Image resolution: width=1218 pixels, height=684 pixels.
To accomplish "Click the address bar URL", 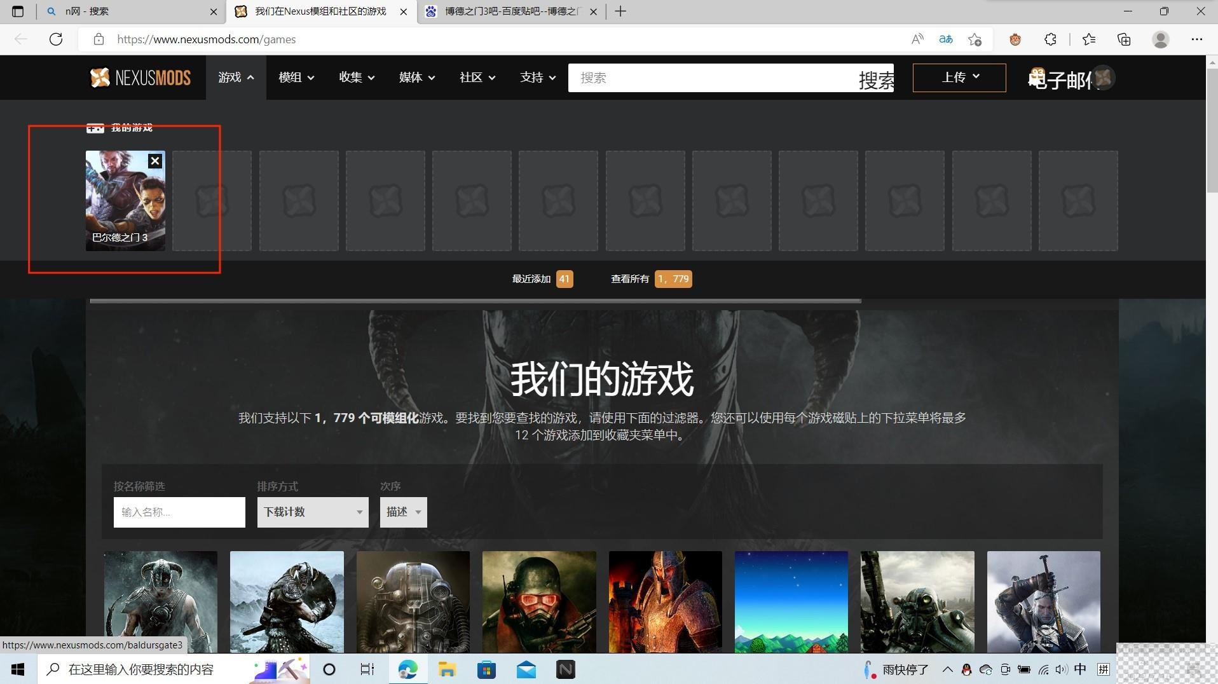I will coord(207,39).
